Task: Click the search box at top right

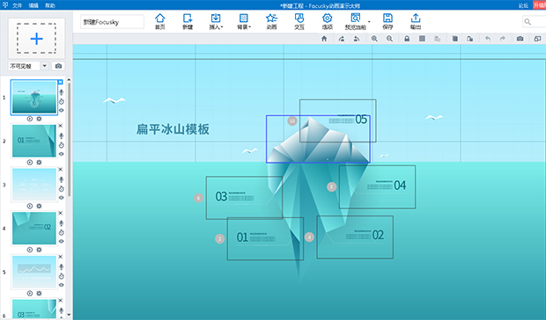Action: (534, 22)
